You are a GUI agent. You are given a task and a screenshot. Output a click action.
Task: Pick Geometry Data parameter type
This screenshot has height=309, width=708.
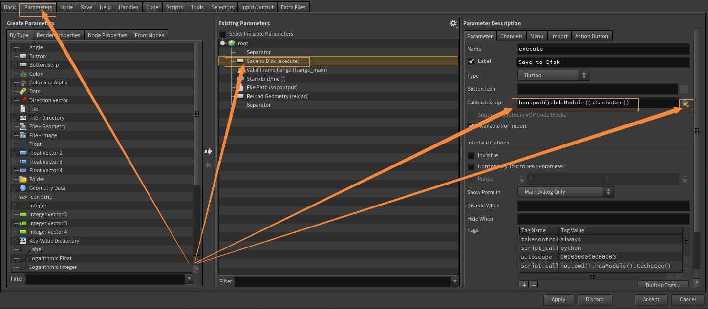47,188
